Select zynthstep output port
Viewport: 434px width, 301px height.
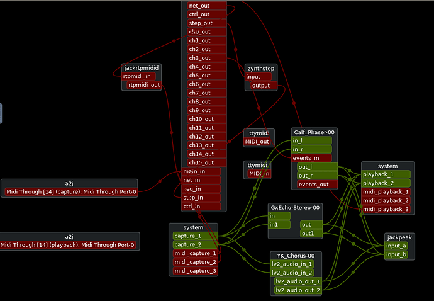[x=264, y=86]
